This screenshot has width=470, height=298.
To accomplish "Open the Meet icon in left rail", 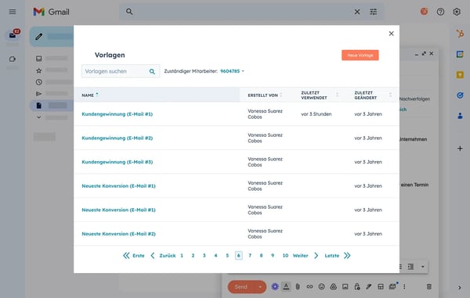I will pyautogui.click(x=13, y=59).
